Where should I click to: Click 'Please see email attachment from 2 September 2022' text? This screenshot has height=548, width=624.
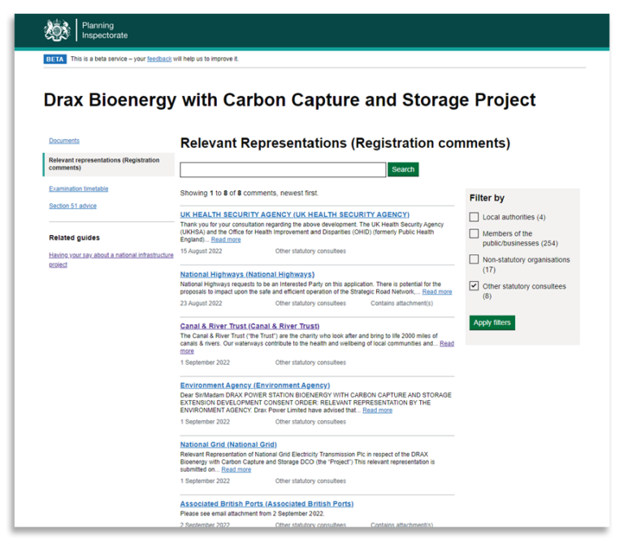click(x=252, y=514)
